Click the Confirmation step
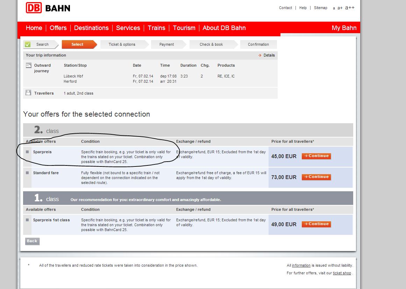This screenshot has height=289, width=406. coord(258,44)
